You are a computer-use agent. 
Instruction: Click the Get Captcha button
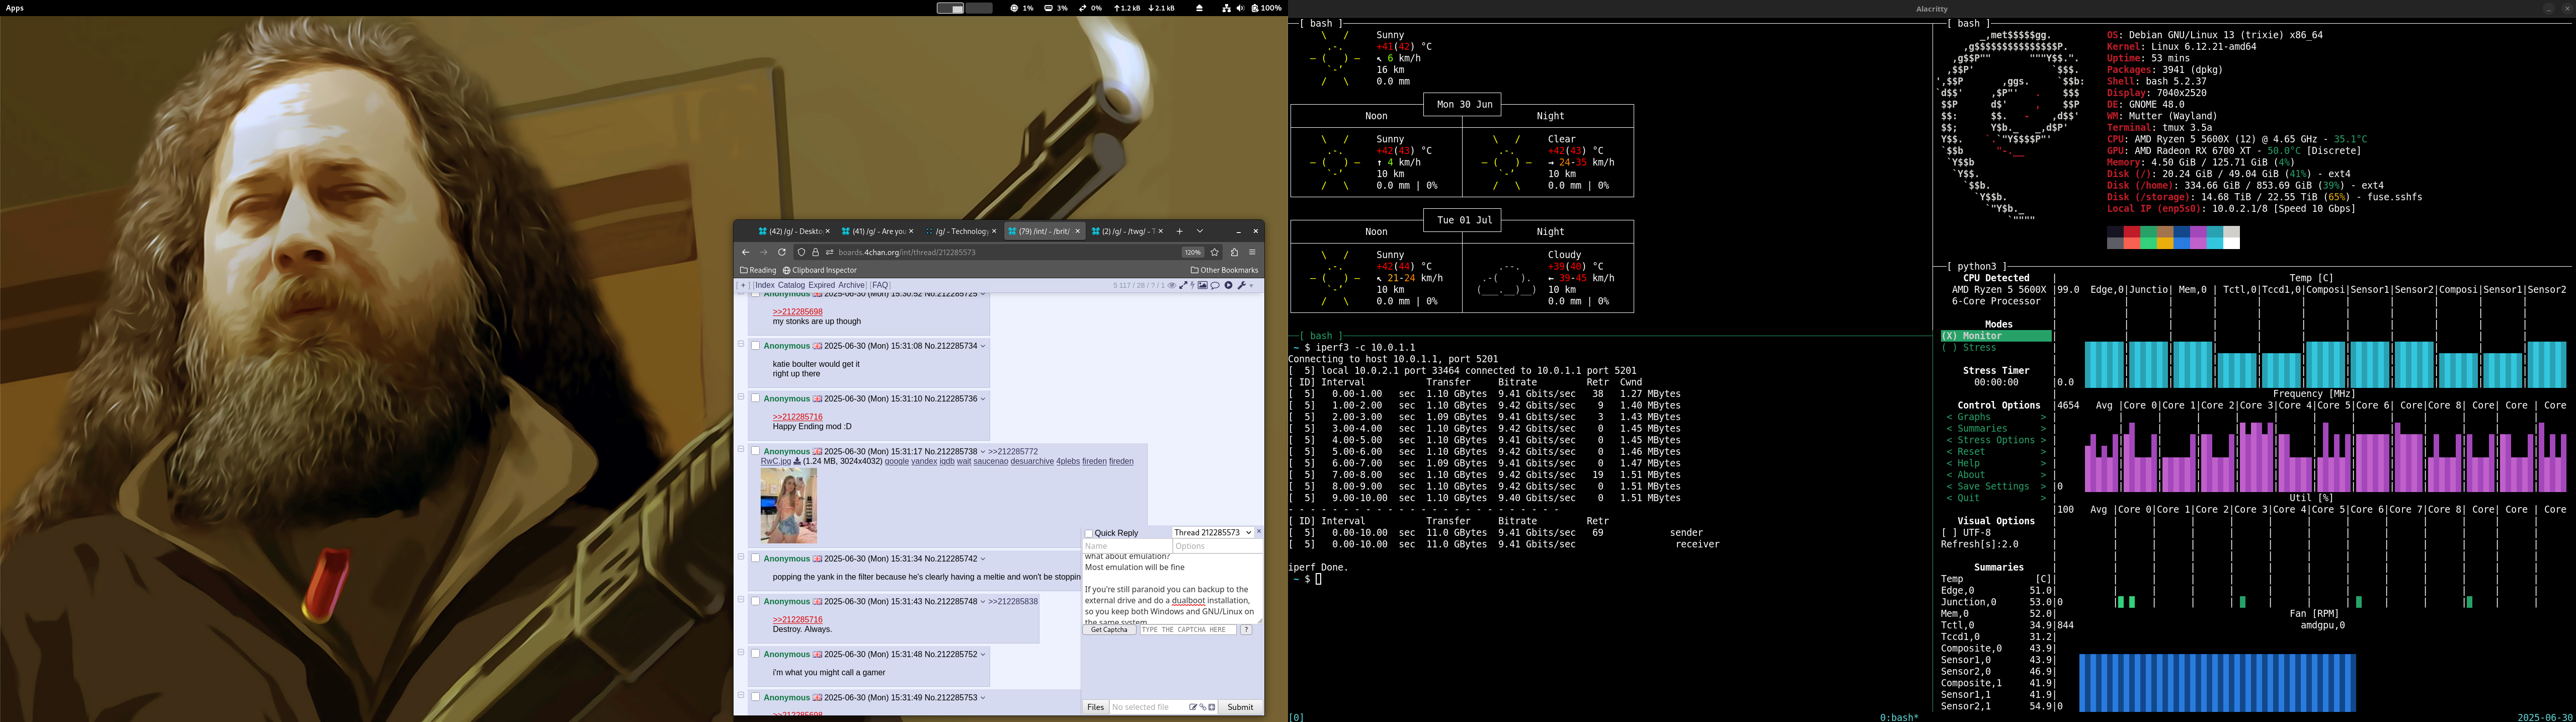[x=1109, y=630]
